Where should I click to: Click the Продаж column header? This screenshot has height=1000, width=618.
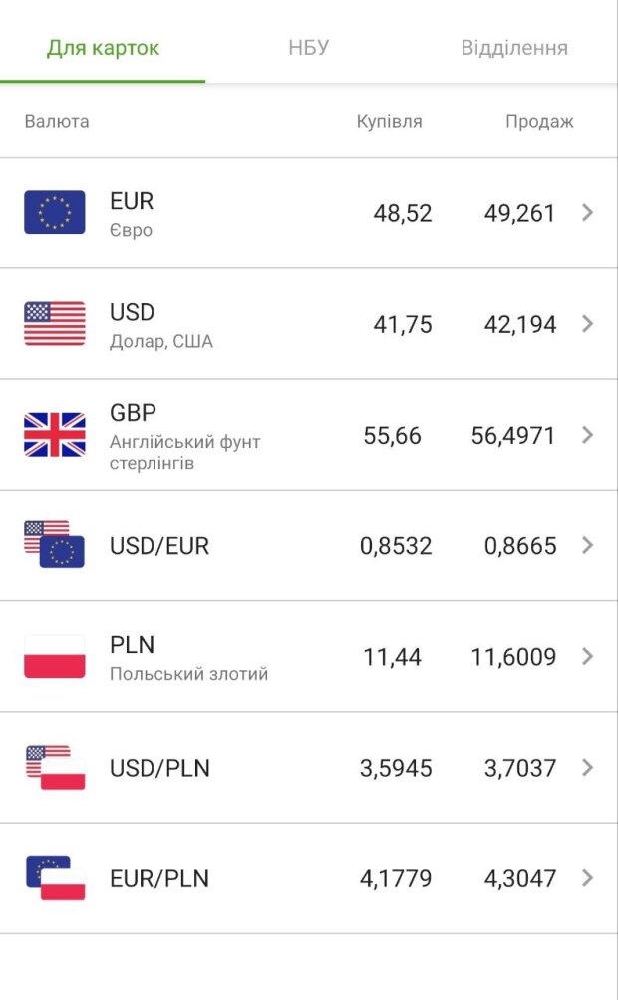coord(539,122)
